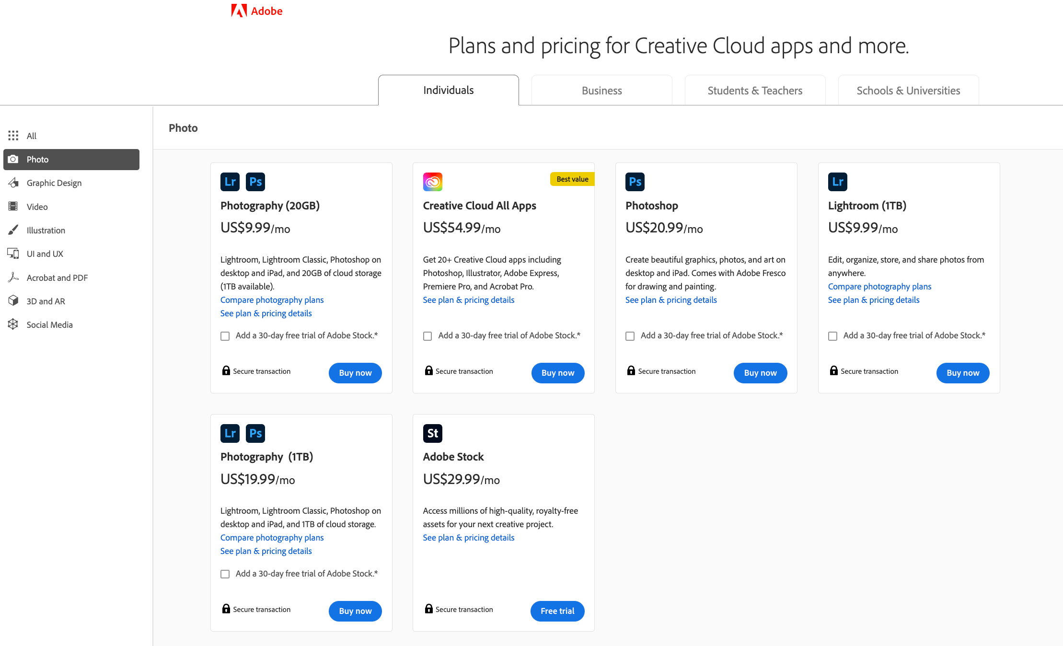Click lock icon on Lightroom (1TB) card

[x=834, y=370]
